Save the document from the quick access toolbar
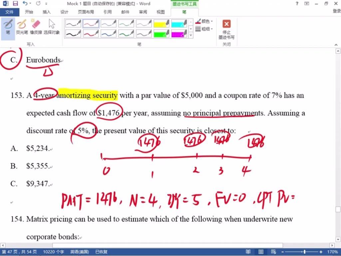Screen dimensions: 341x256 pyautogui.click(x=15, y=3)
